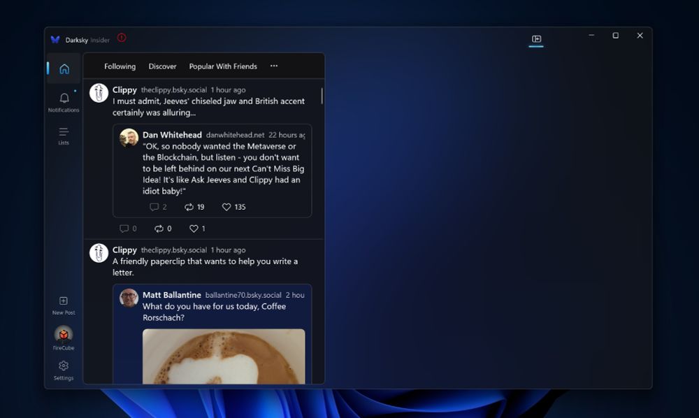699x418 pixels.
Task: Open Clippy name on Jeeves post
Action: point(124,90)
